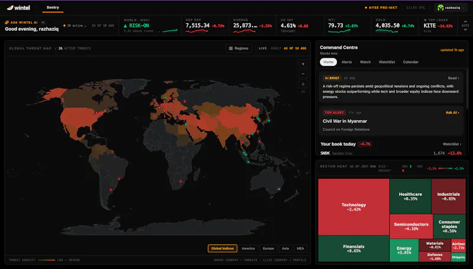Click the Read link on AI Brief
This screenshot has width=473, height=269.
pos(453,78)
